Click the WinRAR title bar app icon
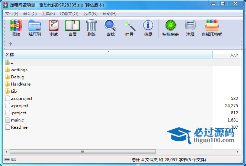Image resolution: width=246 pixels, height=166 pixels. pyautogui.click(x=6, y=5)
